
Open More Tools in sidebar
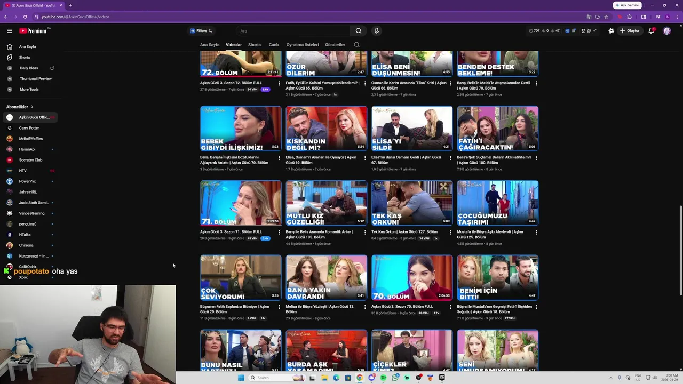tap(29, 90)
